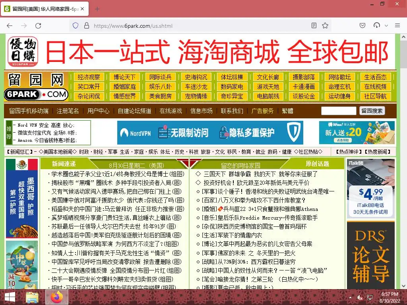The width and height of the screenshot is (407, 305).
Task: Click the site search text box
Action: click(339, 111)
